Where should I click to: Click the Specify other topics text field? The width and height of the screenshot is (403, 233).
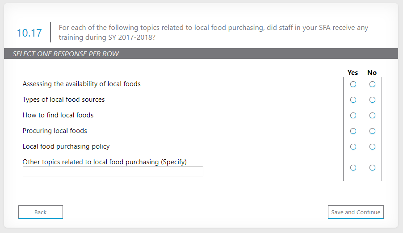coord(113,171)
